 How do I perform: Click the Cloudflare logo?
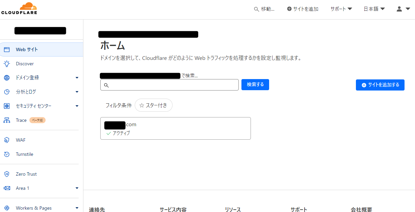(19, 8)
